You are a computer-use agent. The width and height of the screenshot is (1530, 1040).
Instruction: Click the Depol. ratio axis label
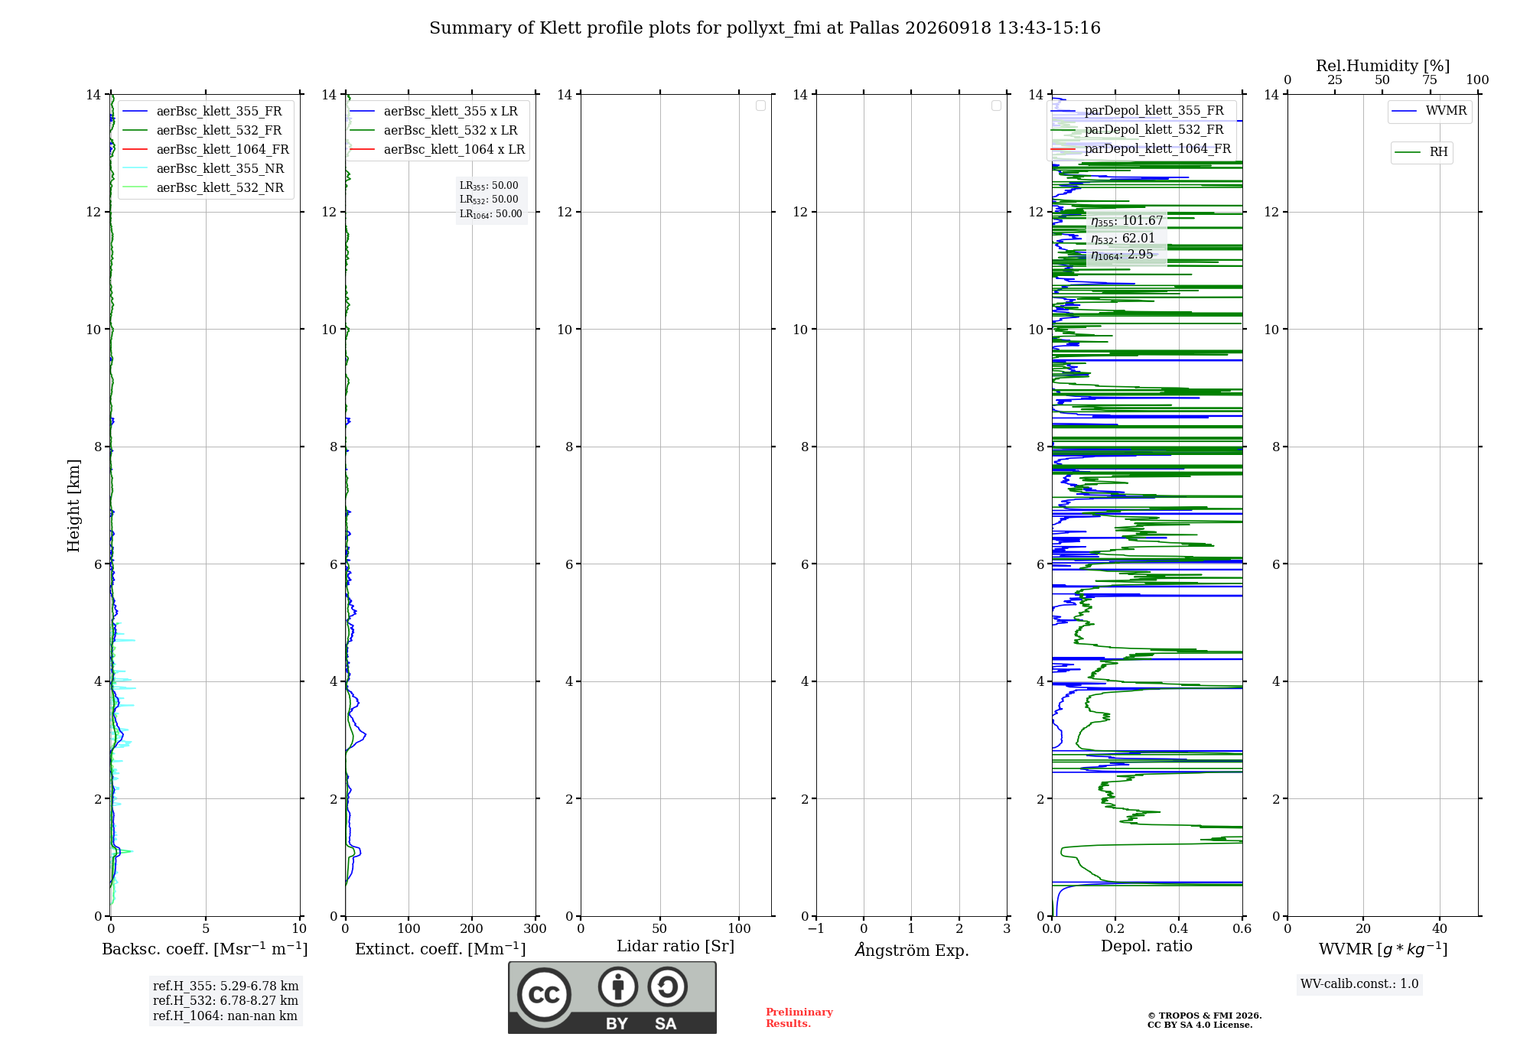(1147, 947)
